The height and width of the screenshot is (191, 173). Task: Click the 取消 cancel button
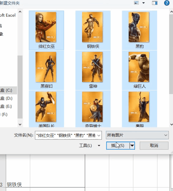(154, 146)
